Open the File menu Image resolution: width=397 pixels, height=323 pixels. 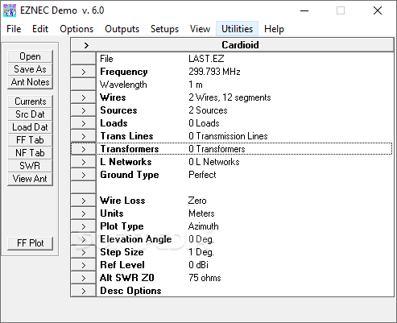point(14,29)
